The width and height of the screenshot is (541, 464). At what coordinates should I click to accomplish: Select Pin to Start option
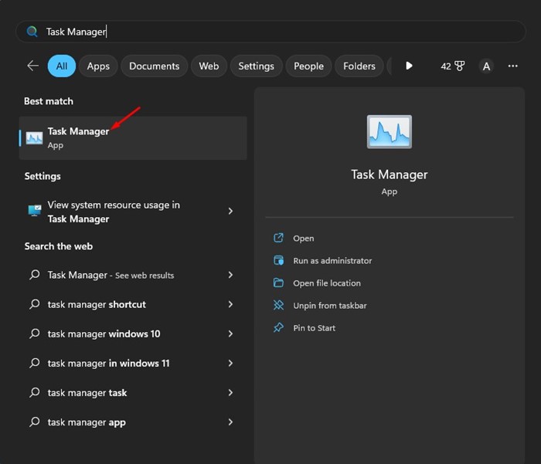click(x=314, y=328)
